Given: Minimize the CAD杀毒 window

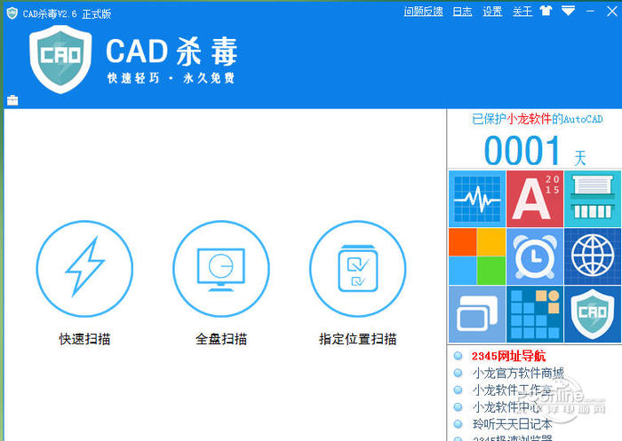Looking at the screenshot, I should (590, 12).
